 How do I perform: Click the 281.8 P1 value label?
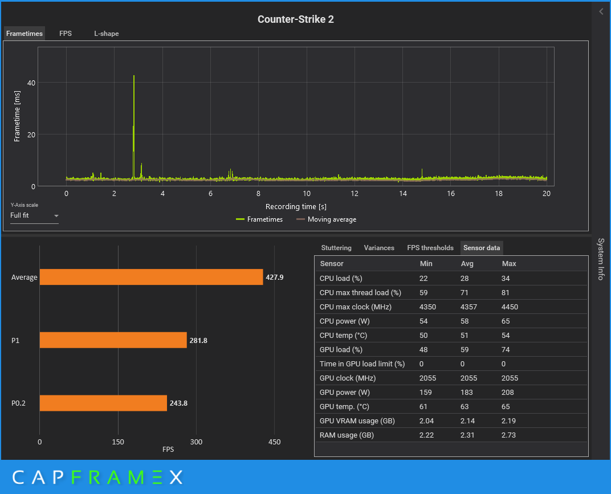click(x=198, y=341)
